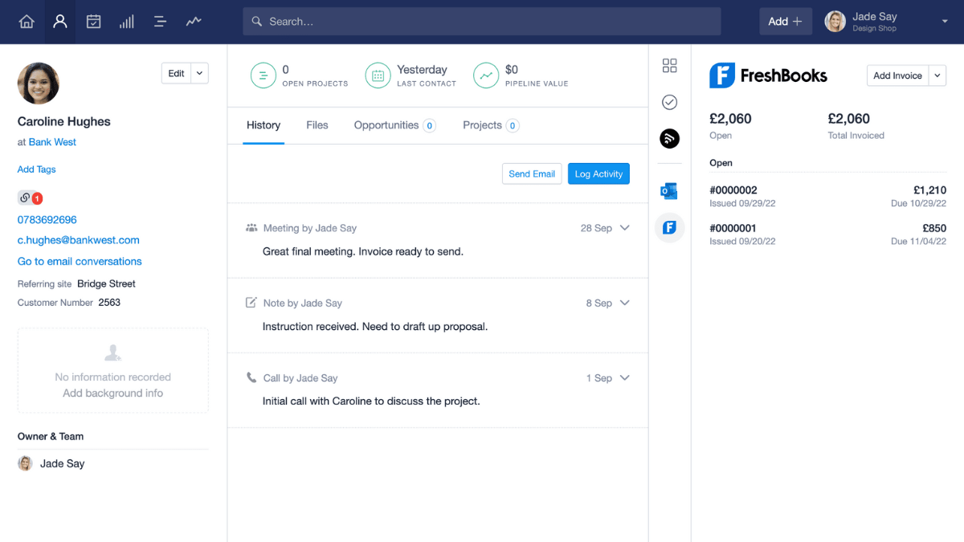Open the Outlook integration icon
This screenshot has width=964, height=542.
coord(669,190)
